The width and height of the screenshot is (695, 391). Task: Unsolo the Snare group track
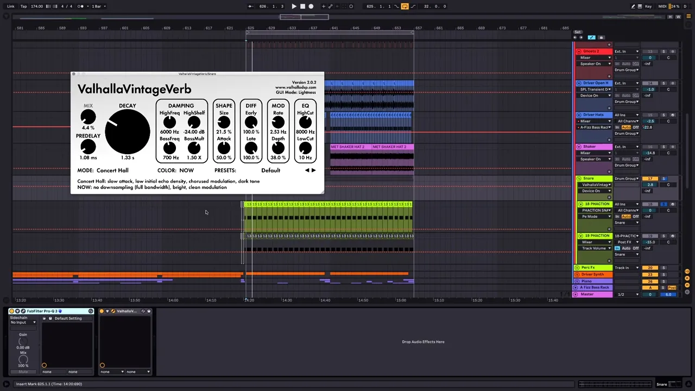click(664, 179)
